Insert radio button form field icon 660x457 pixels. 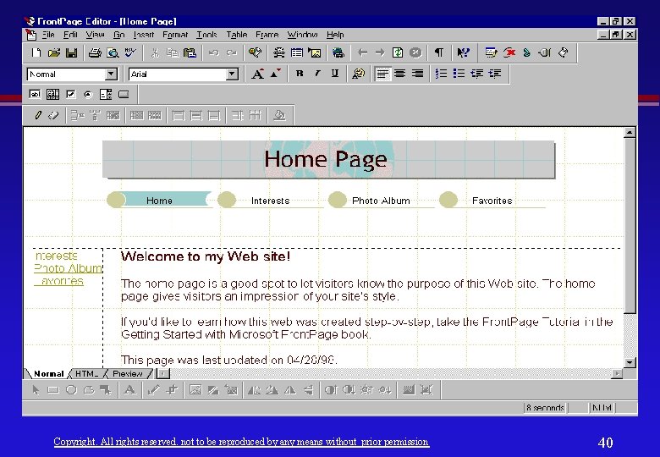88,94
